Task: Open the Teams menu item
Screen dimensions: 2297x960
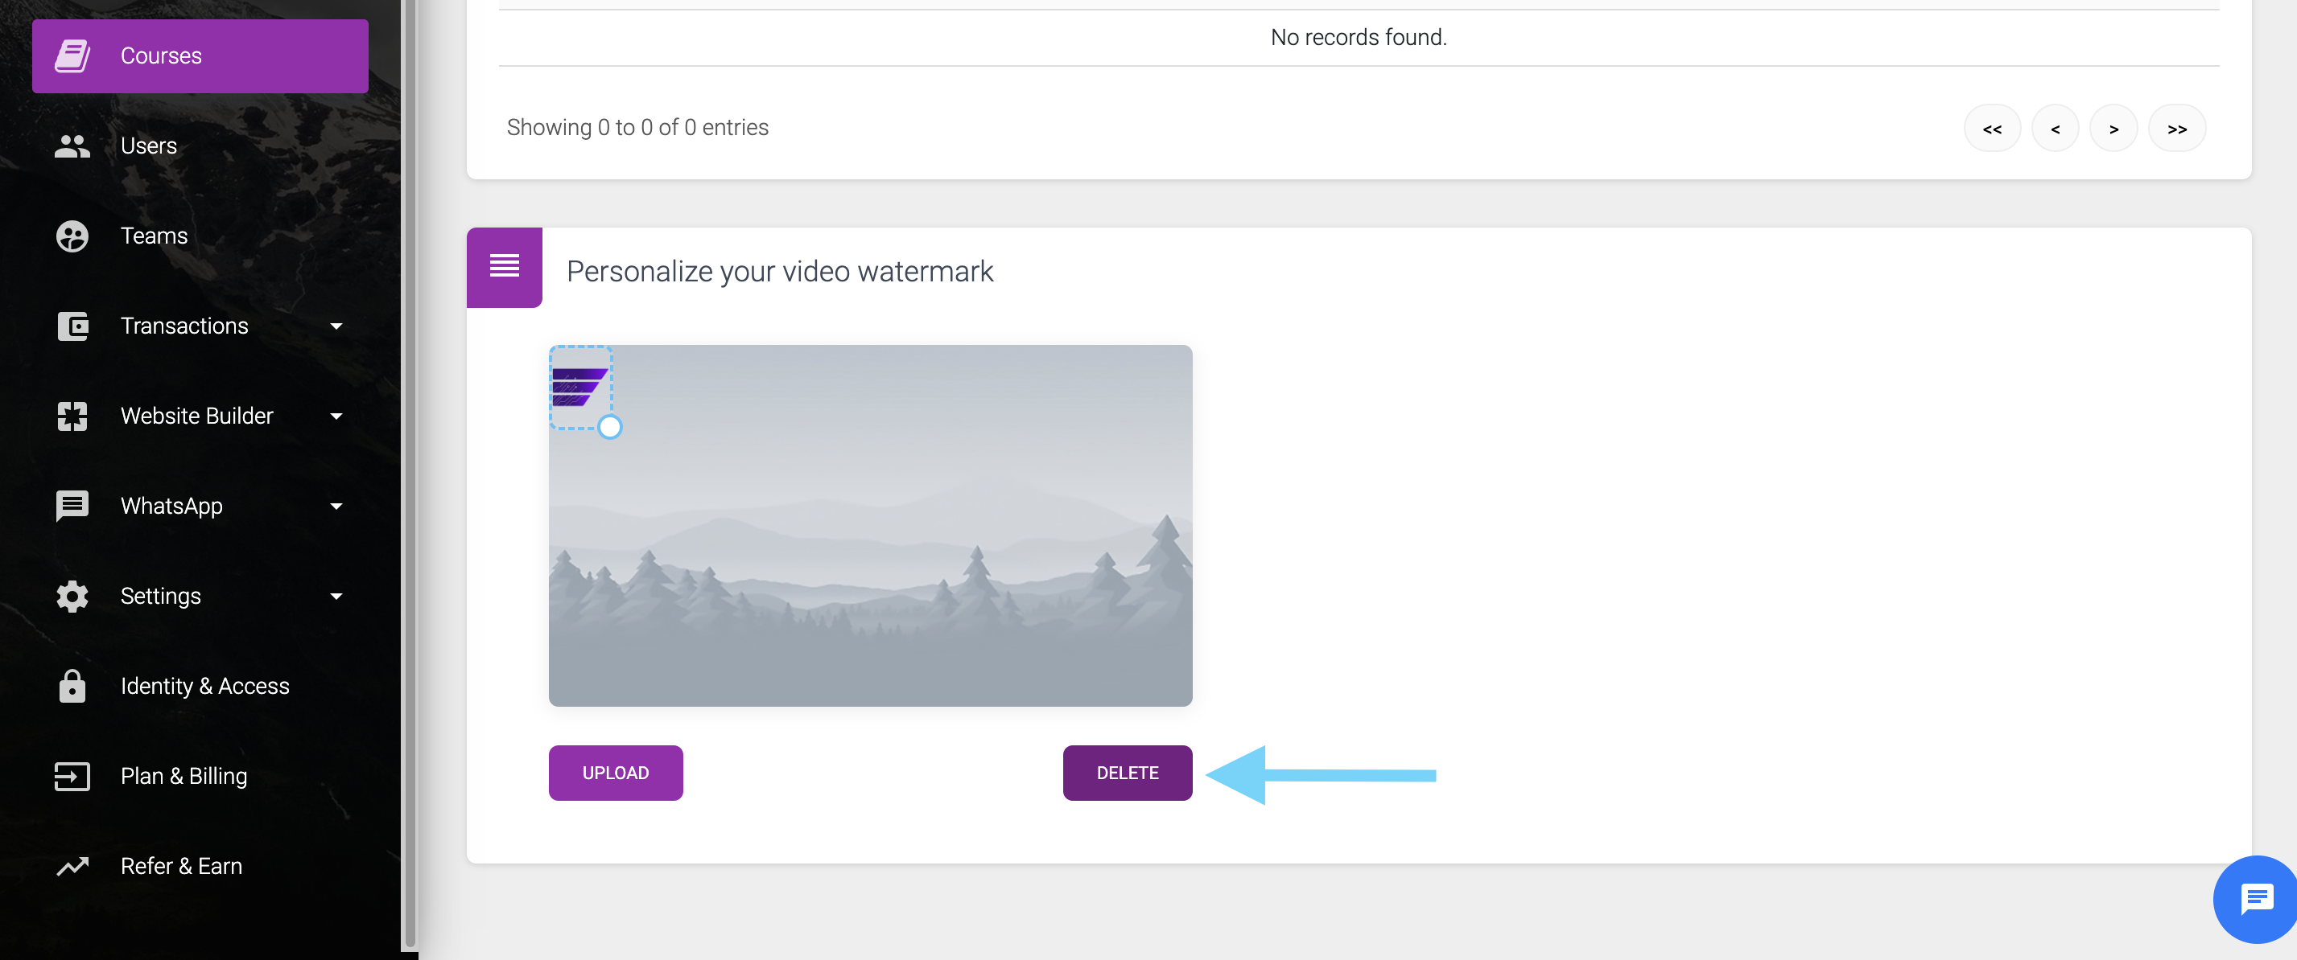Action: [x=200, y=236]
